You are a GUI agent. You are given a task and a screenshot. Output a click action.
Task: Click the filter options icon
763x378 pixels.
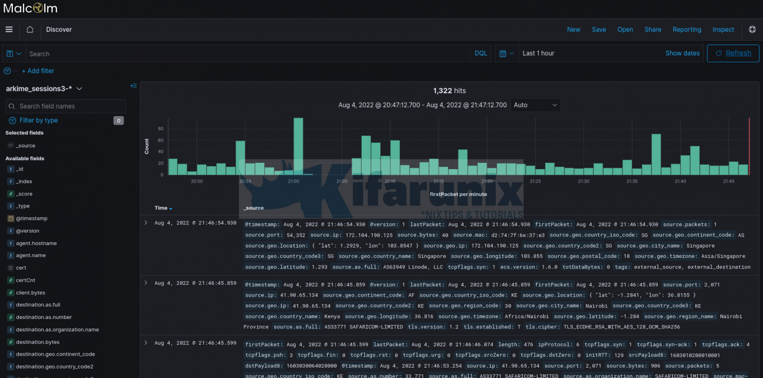coord(7,71)
